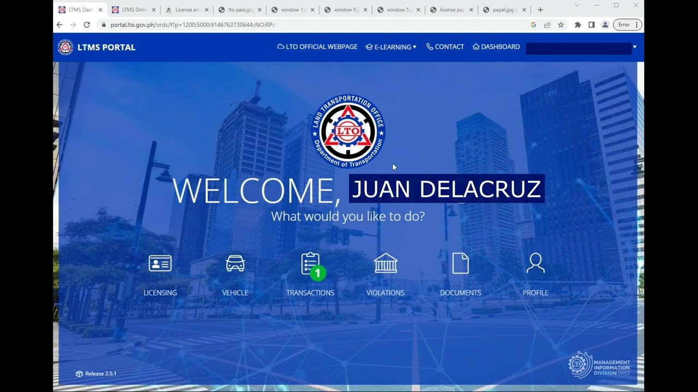Switch to the LTMS Online tab

coord(134,10)
